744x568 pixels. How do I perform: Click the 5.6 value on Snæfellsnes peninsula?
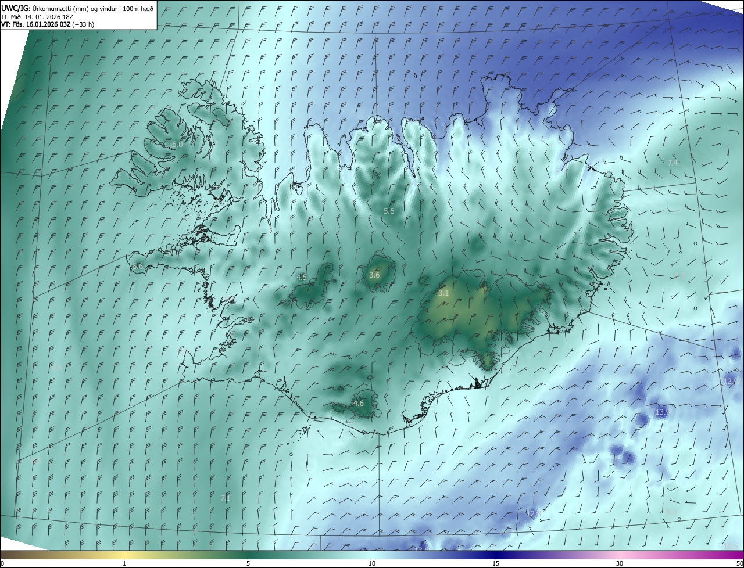[138, 266]
